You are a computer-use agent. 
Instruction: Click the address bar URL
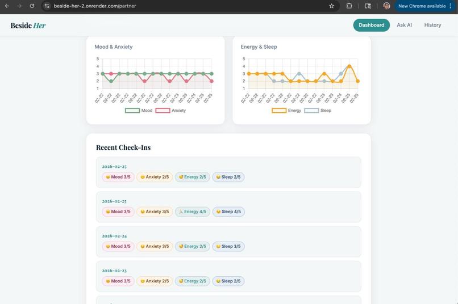95,6
